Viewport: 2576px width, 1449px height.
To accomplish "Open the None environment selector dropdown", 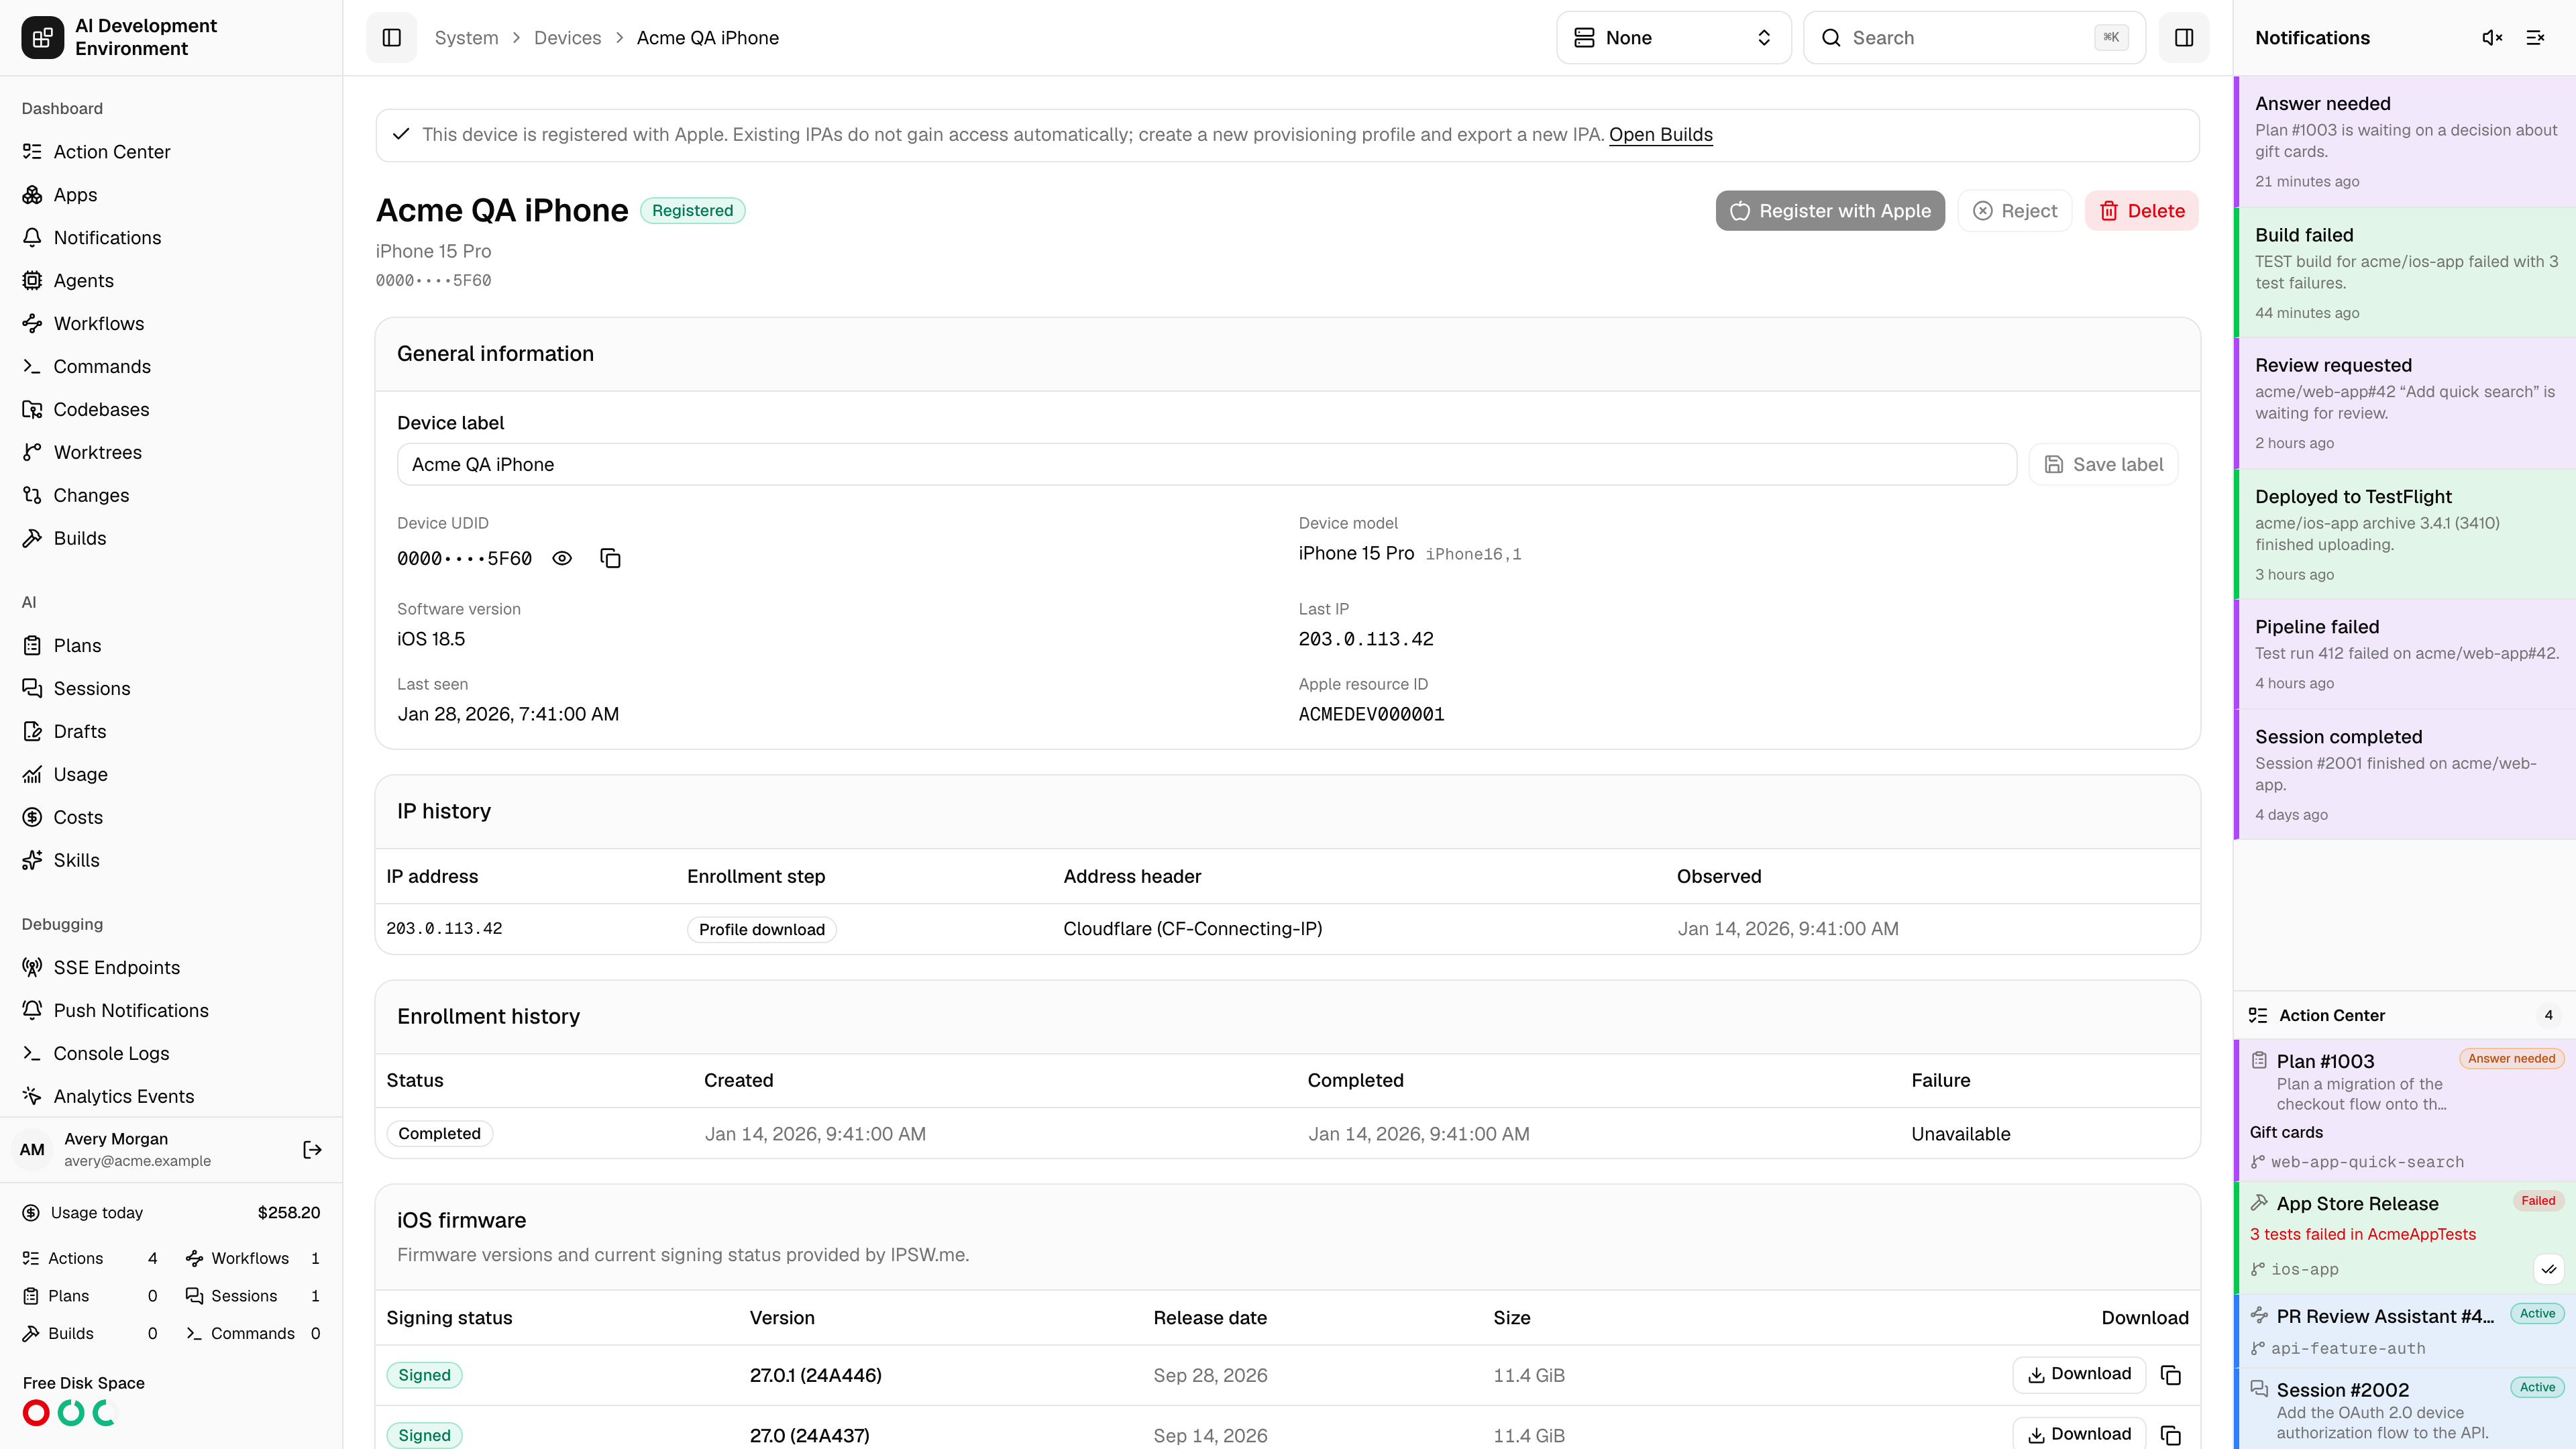I will pyautogui.click(x=1673, y=38).
